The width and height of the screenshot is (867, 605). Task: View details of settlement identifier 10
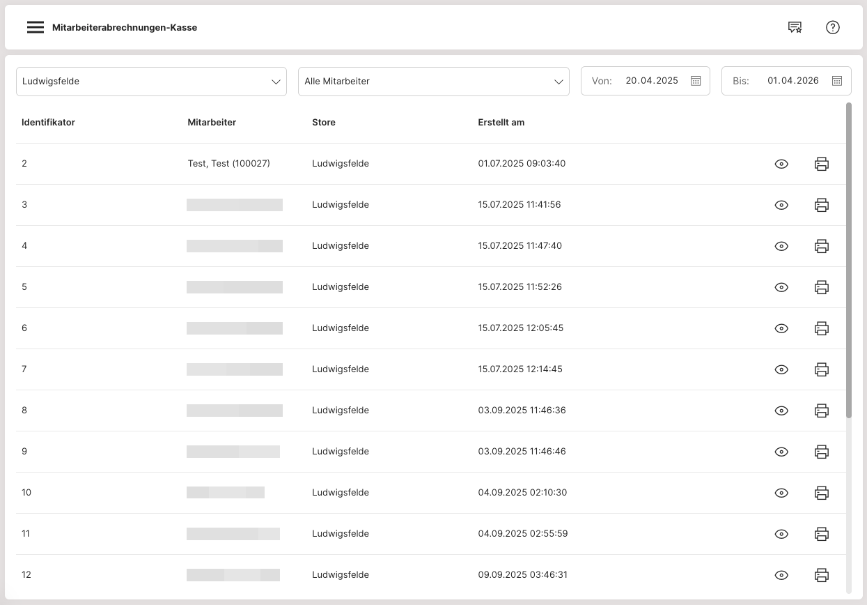781,493
